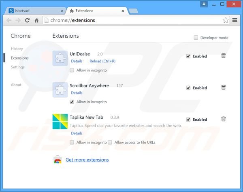
Task: Click Get more extensions link
Action: [x=87, y=160]
